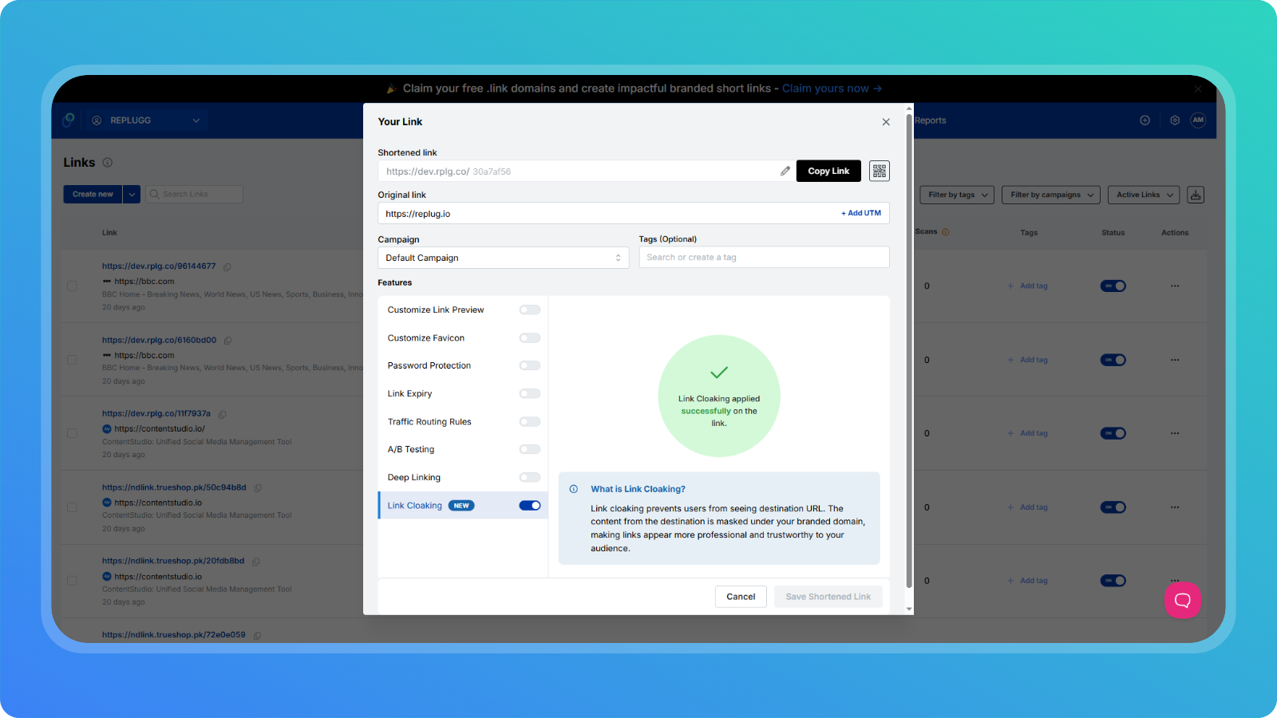The width and height of the screenshot is (1277, 718).
Task: Select Traffic Routing Rules feature
Action: pos(429,422)
